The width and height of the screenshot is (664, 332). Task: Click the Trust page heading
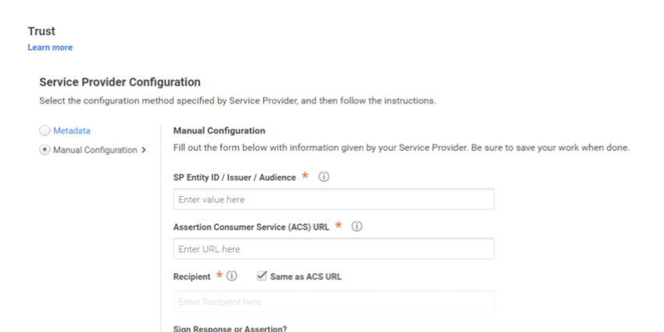(x=41, y=31)
